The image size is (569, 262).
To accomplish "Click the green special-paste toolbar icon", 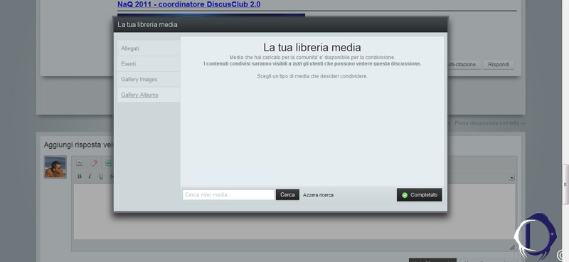I will point(109,163).
